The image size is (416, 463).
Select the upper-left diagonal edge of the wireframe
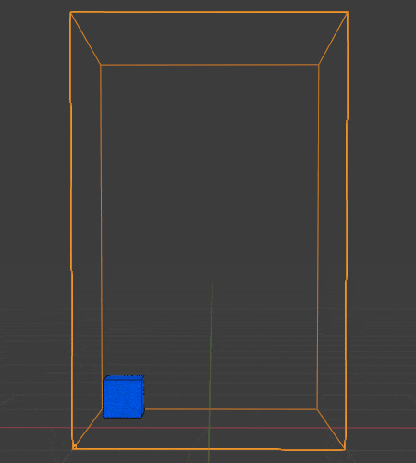pyautogui.click(x=86, y=38)
